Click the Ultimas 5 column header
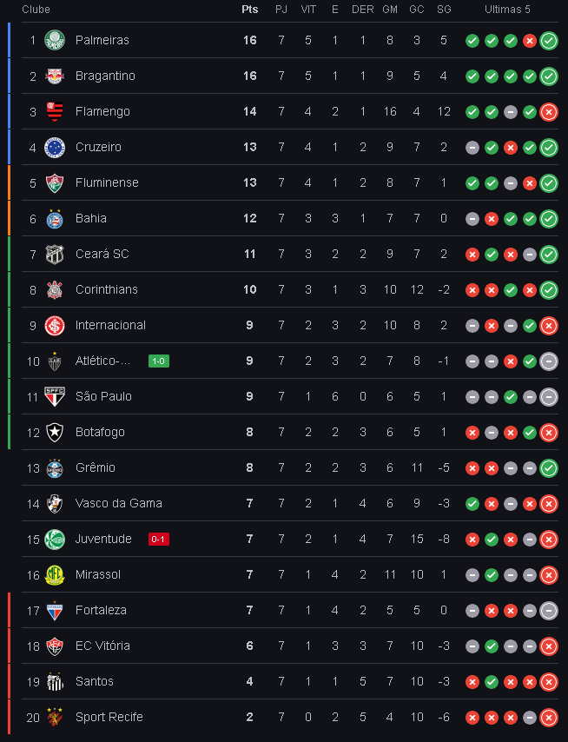 click(508, 9)
